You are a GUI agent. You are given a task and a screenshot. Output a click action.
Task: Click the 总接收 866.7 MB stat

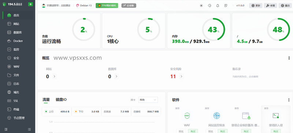click(146, 111)
